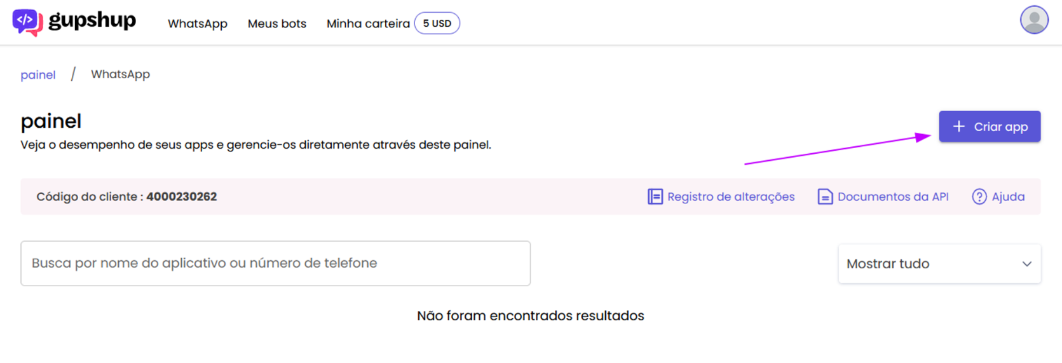The width and height of the screenshot is (1062, 363).
Task: Click the Ajuda question mark icon
Action: (x=979, y=196)
